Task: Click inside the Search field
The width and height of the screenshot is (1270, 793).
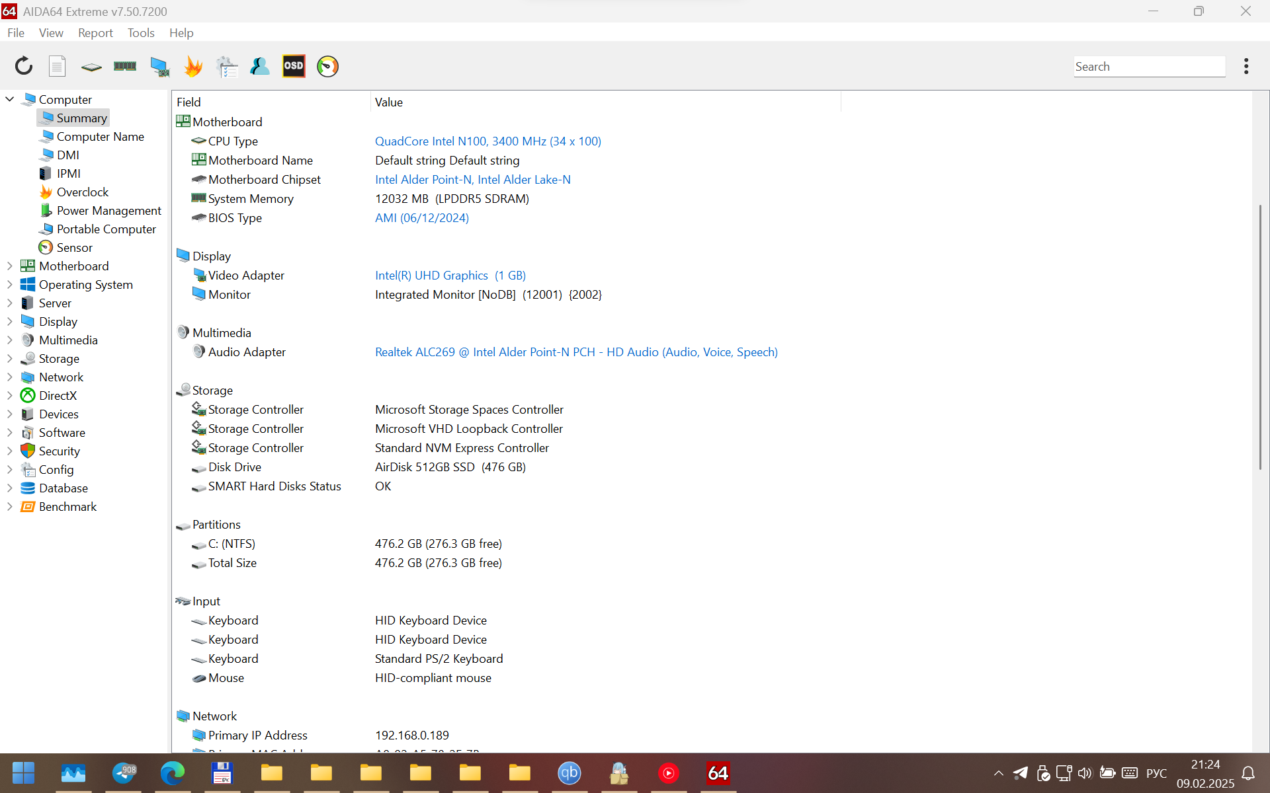Action: (x=1150, y=66)
